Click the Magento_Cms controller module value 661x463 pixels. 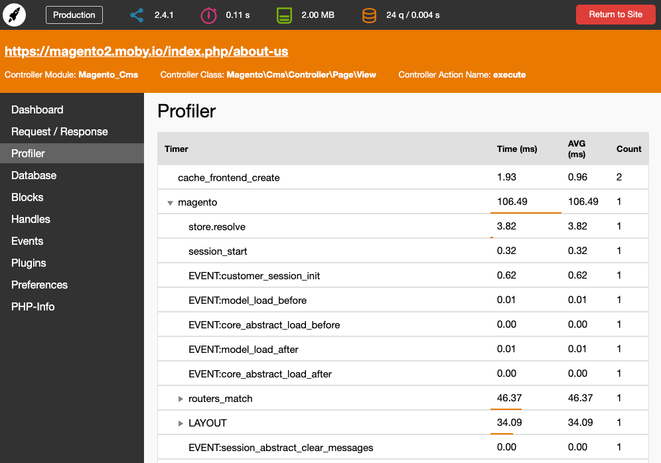[108, 74]
